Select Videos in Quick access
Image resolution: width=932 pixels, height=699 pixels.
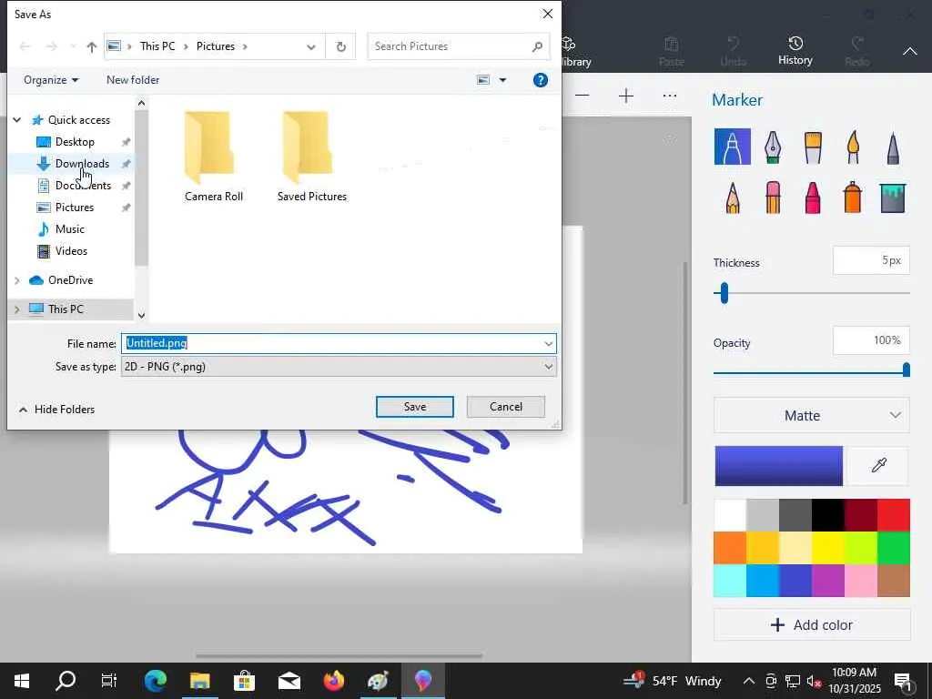71,251
